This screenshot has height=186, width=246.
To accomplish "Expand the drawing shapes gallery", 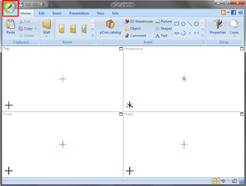I will pos(202,35).
